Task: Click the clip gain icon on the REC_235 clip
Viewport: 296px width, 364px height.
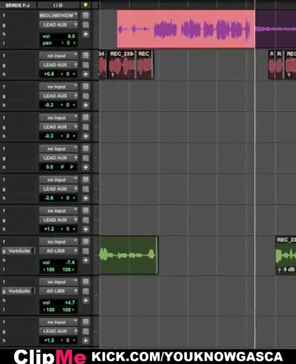Action: pyautogui.click(x=113, y=75)
